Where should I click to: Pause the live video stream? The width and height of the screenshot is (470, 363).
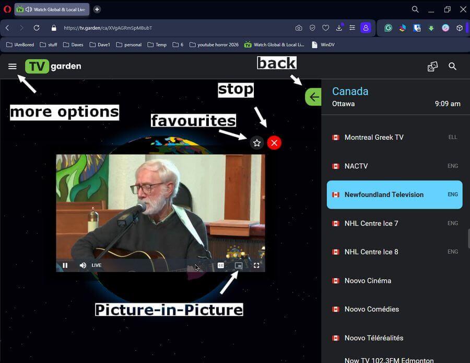click(65, 265)
